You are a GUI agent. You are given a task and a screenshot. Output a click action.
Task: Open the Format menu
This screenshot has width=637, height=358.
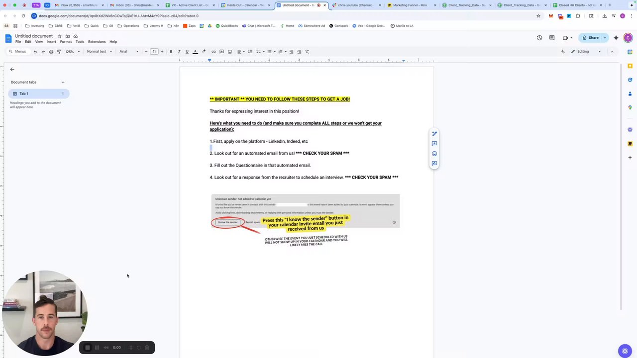pyautogui.click(x=66, y=42)
